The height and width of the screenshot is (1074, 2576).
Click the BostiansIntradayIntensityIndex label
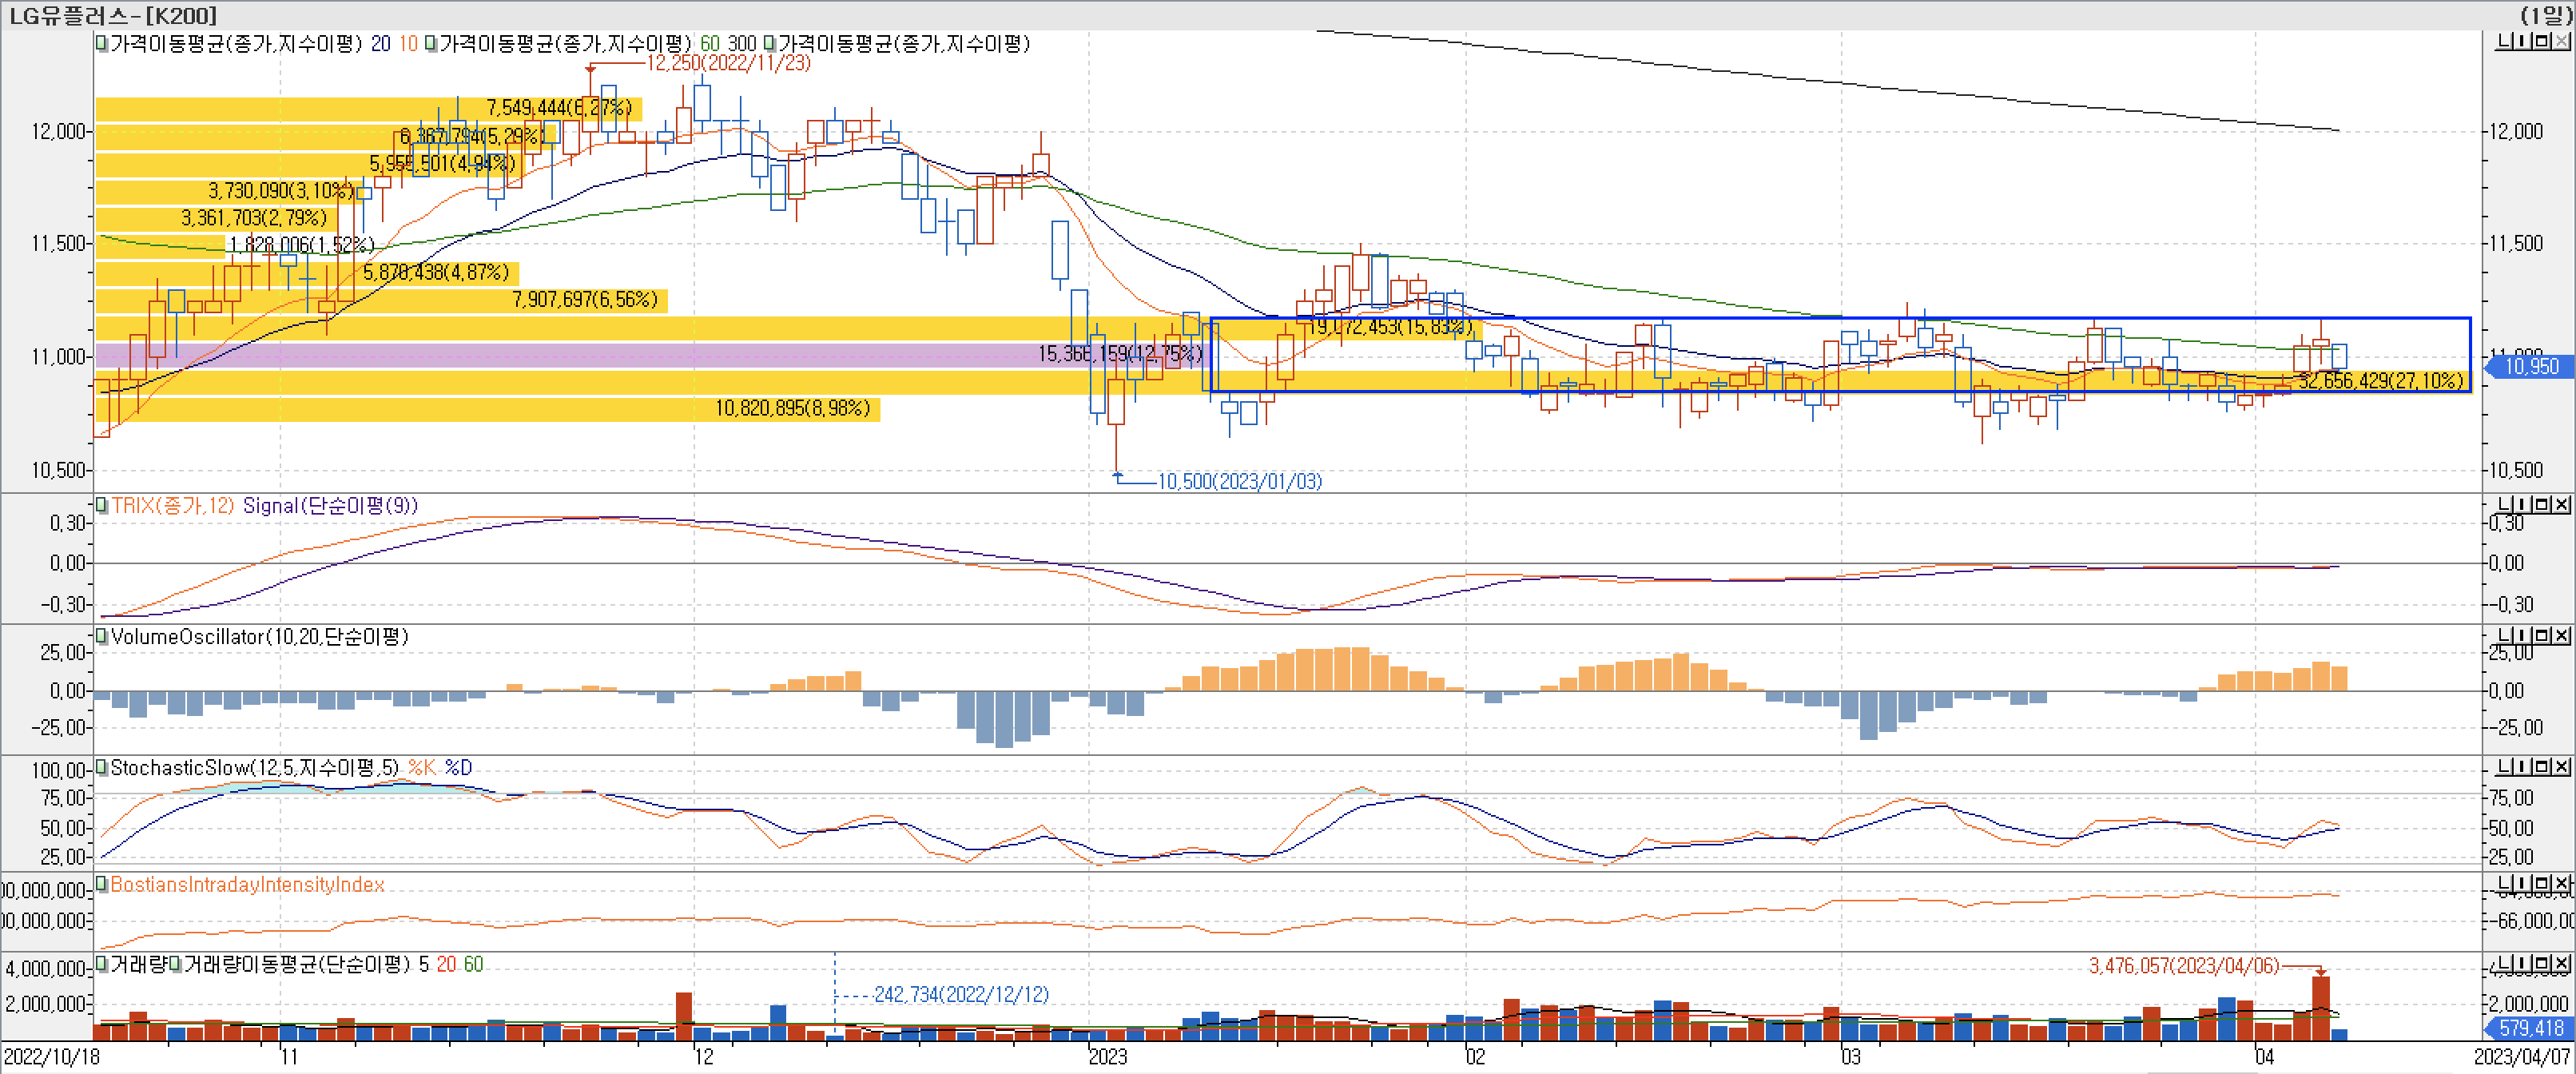tap(247, 885)
